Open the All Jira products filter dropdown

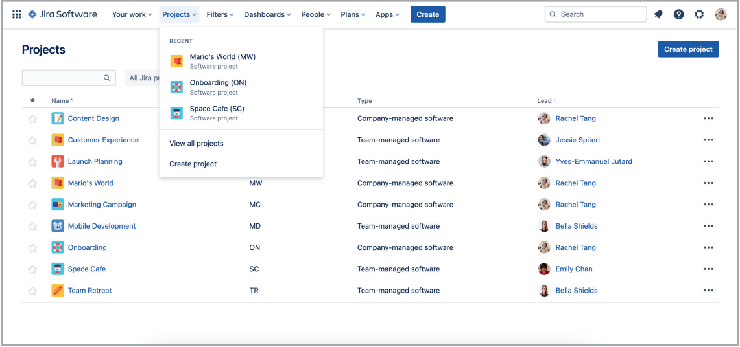[143, 78]
